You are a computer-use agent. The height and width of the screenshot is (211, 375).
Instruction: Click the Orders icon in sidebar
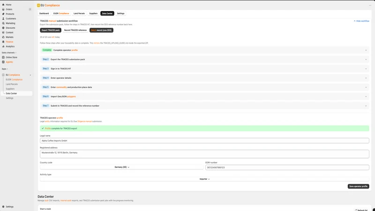point(3,9)
